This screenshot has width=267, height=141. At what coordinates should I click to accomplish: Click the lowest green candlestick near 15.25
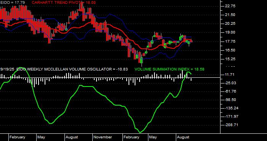[142, 61]
